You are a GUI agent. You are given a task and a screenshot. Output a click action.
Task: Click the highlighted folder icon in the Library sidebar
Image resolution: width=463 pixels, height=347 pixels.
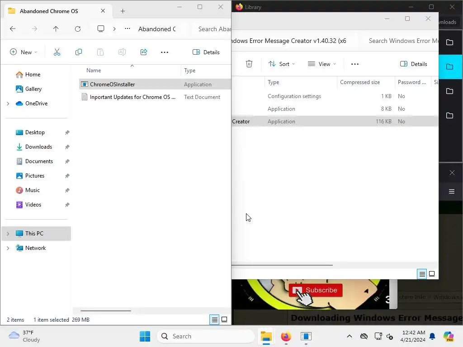449,67
